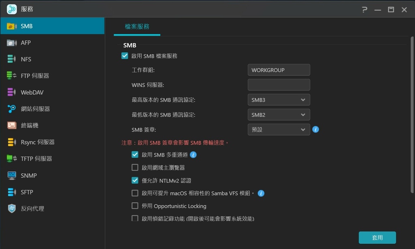Viewport: 415px width, 249px height.
Task: Select the AFP sidebar icon
Action: coord(12,43)
